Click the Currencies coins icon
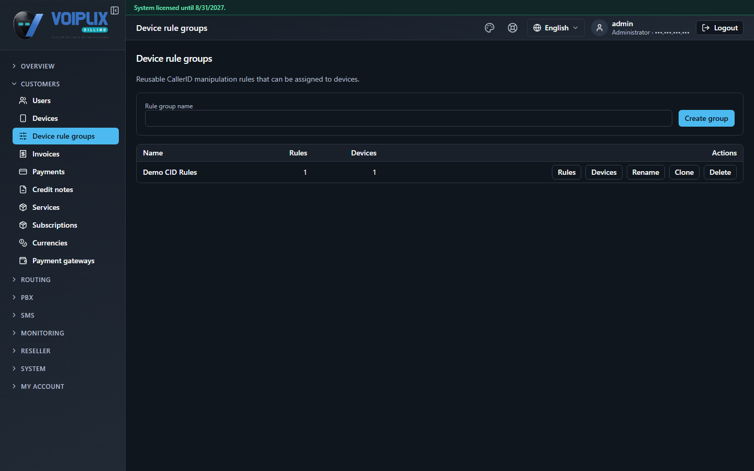The width and height of the screenshot is (754, 471). (23, 243)
